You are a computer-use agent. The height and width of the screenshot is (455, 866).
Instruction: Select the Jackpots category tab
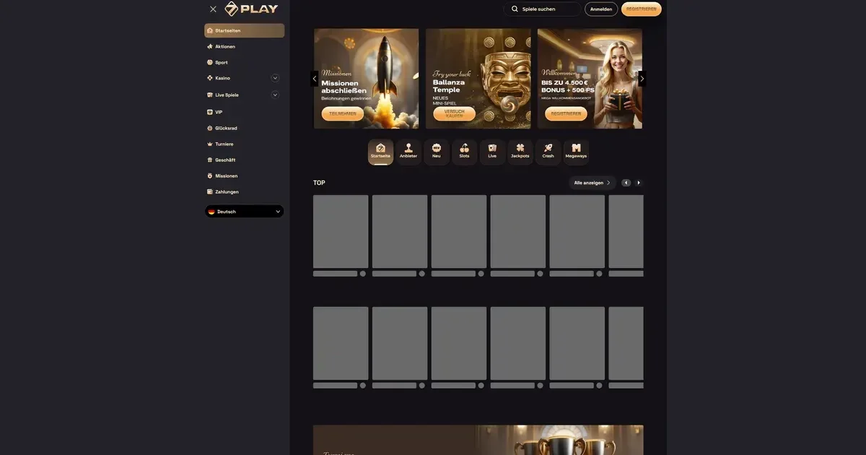[x=520, y=152]
